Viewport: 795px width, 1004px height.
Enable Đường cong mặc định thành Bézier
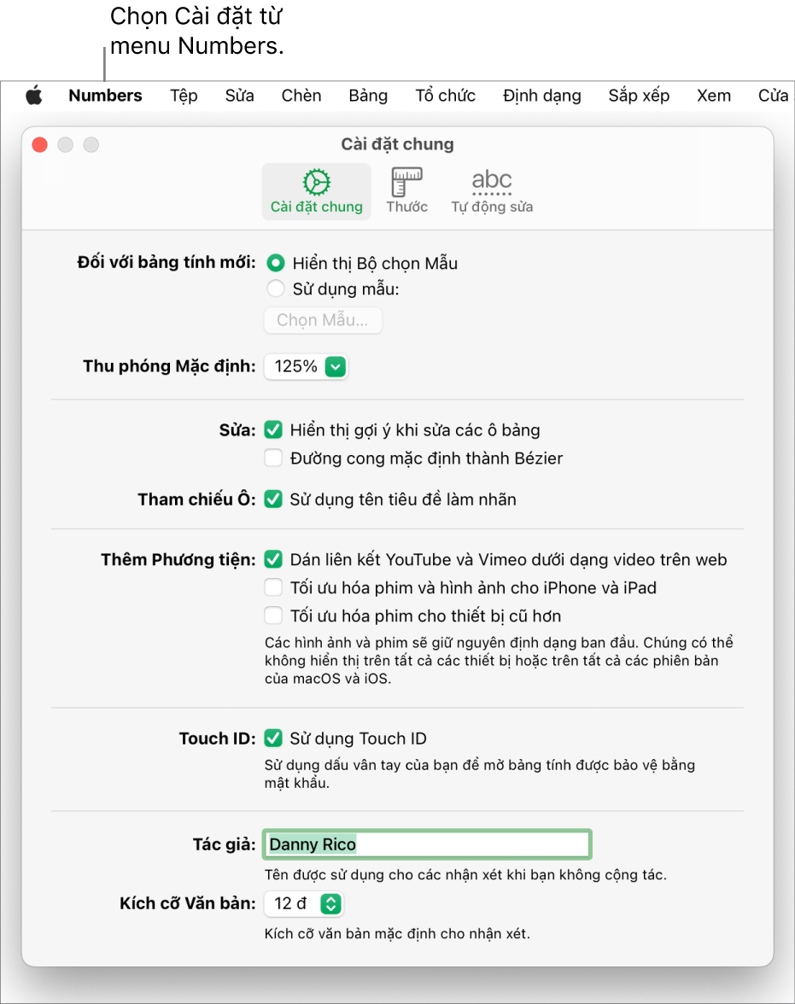(x=273, y=458)
